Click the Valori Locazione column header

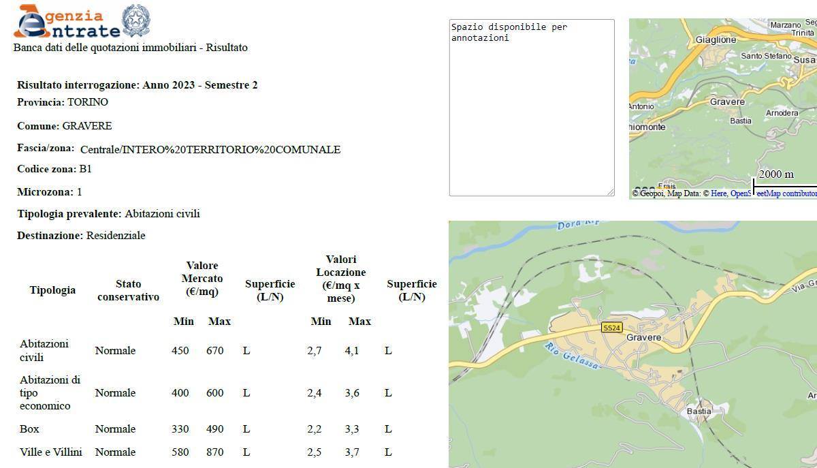pos(340,279)
